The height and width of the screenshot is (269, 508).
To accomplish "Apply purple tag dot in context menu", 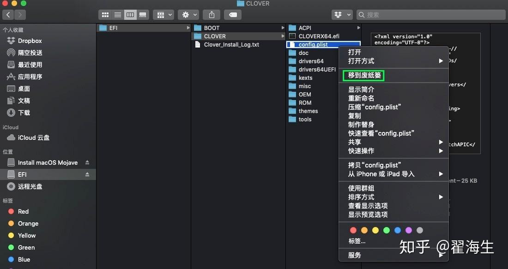I will 409,230.
